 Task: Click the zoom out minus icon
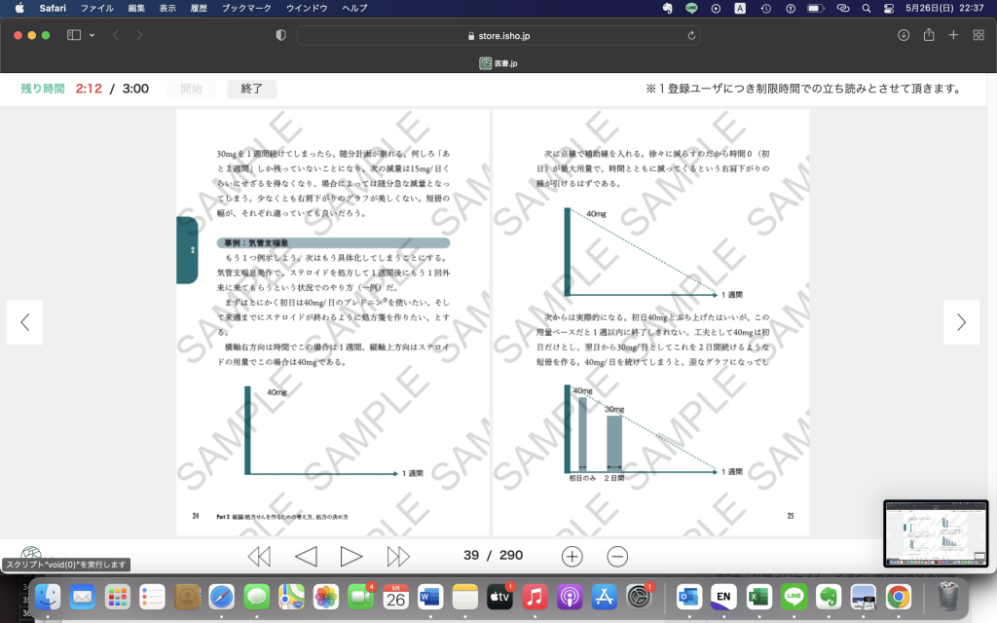[617, 556]
